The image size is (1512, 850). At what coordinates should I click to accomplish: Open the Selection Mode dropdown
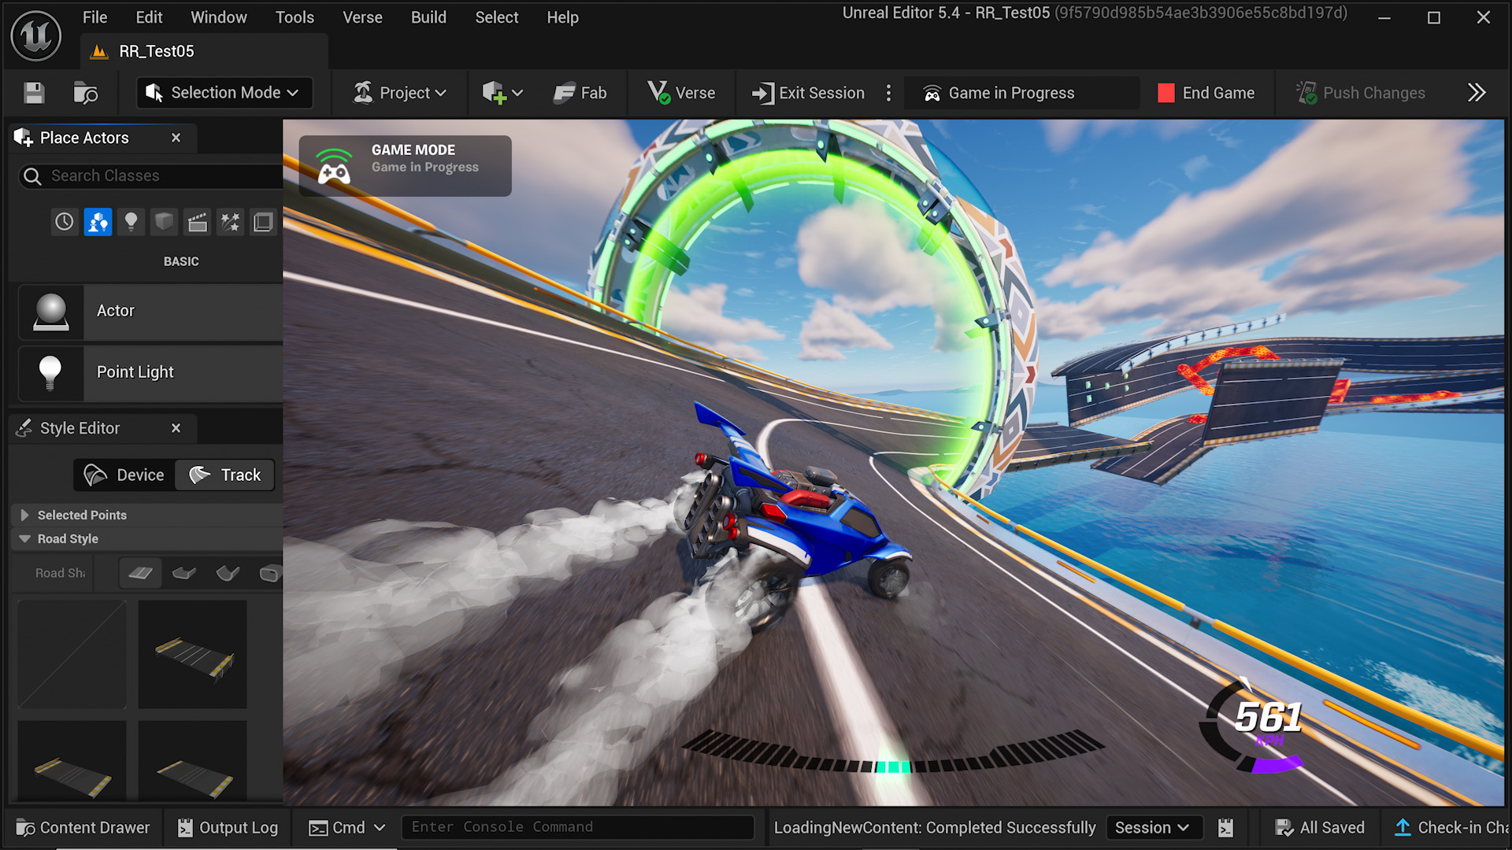224,93
